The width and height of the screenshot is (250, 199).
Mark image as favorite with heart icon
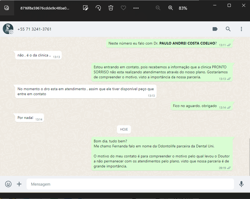pos(123,8)
